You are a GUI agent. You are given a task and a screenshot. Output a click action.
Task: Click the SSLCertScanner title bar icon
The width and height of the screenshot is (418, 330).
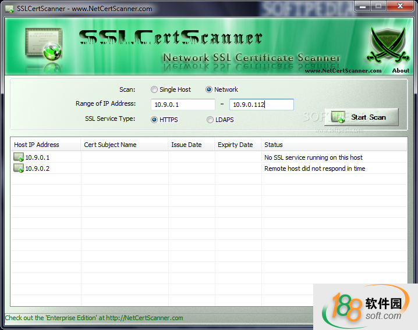[9, 9]
